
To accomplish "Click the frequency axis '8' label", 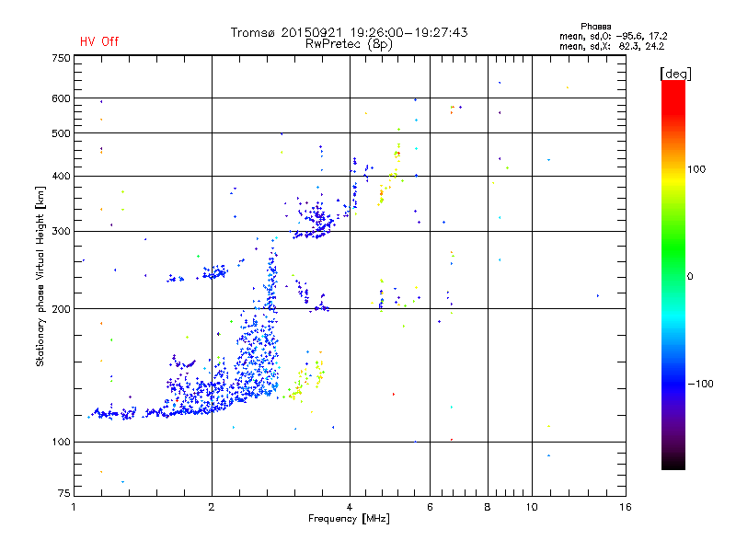I will (488, 507).
